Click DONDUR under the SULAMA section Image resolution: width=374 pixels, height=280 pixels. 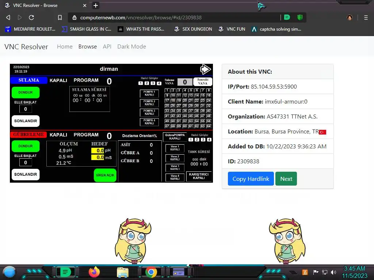tap(26, 92)
